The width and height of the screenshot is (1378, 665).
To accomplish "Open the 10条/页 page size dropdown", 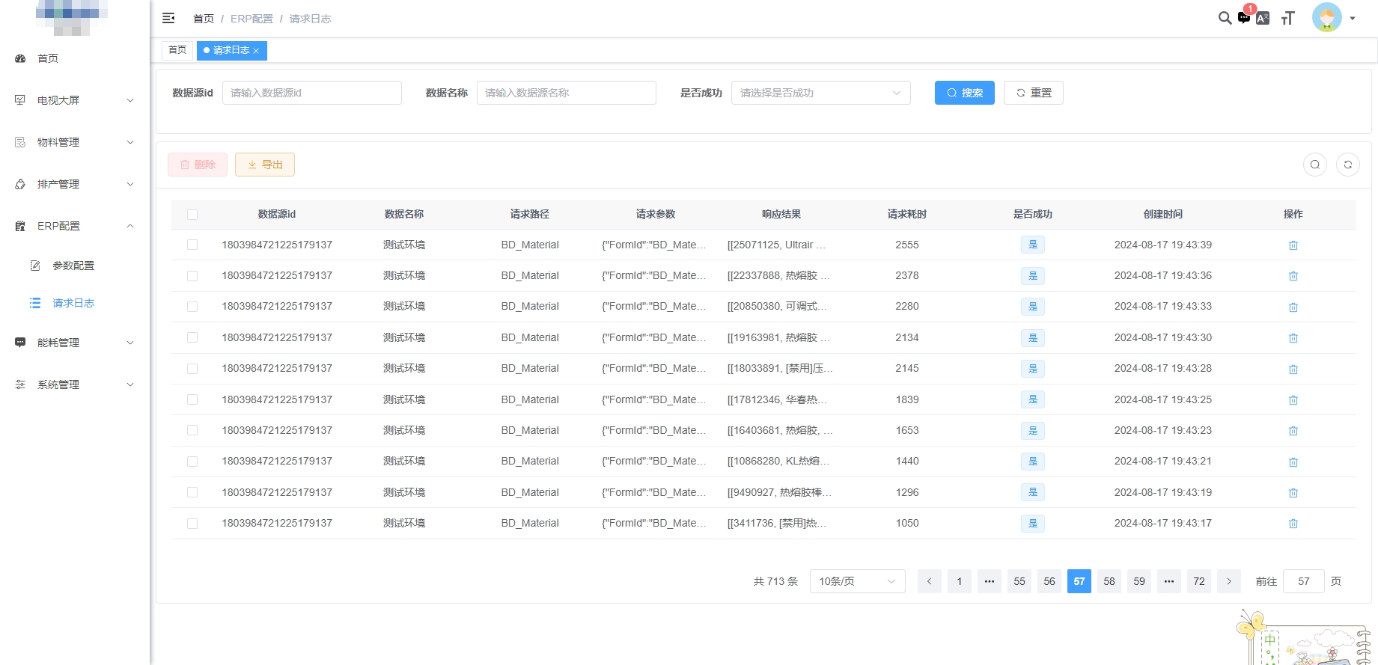I will pos(857,581).
